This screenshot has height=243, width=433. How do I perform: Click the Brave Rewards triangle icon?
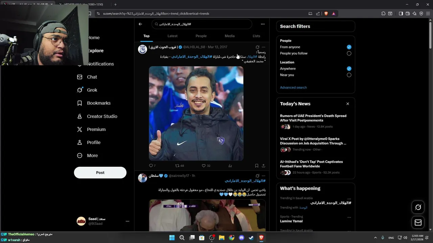[334, 13]
